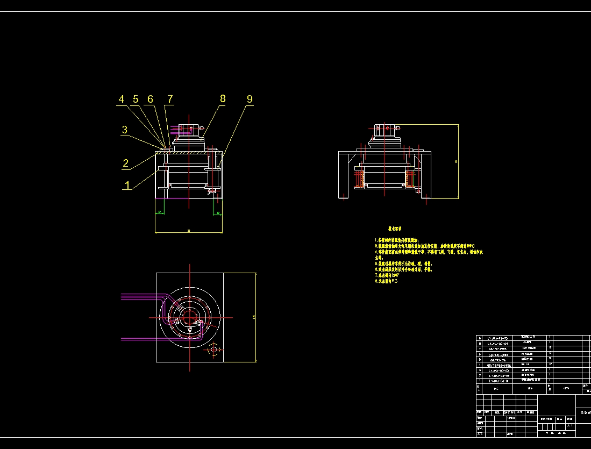Click the red spring coil in the right elevation view

point(360,179)
